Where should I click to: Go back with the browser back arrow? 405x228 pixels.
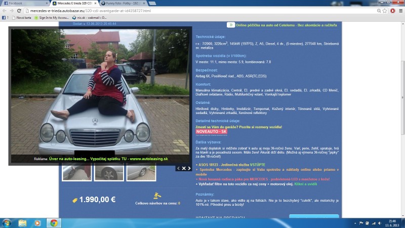click(x=5, y=11)
